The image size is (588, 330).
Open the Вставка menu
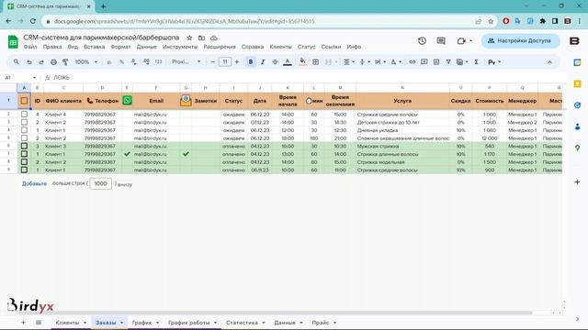pyautogui.click(x=94, y=47)
